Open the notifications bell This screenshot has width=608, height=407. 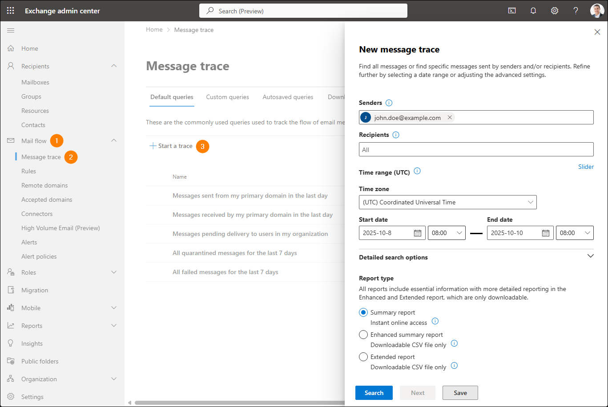pyautogui.click(x=533, y=10)
